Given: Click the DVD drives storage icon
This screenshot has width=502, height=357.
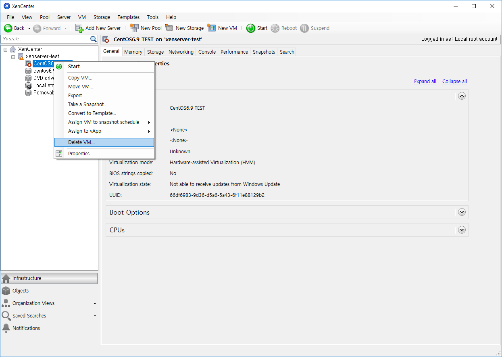Looking at the screenshot, I should [x=28, y=78].
